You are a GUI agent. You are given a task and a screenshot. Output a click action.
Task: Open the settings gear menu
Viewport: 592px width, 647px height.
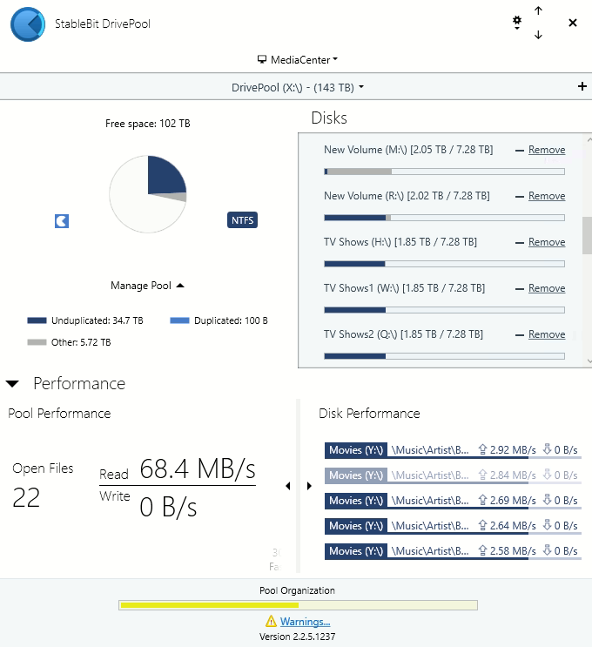click(x=517, y=23)
